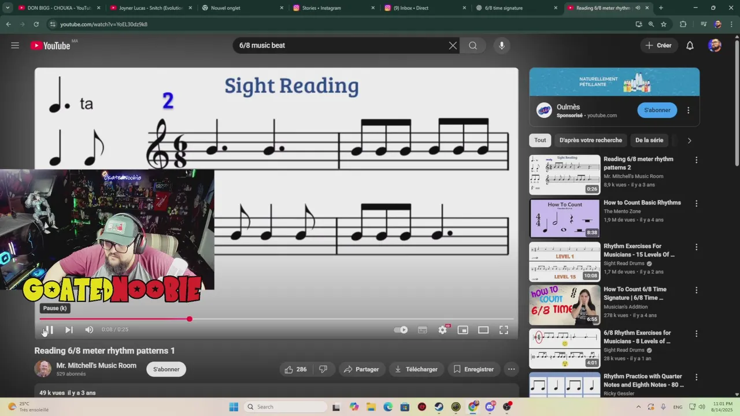
Task: Enable theater mode
Action: click(x=483, y=330)
